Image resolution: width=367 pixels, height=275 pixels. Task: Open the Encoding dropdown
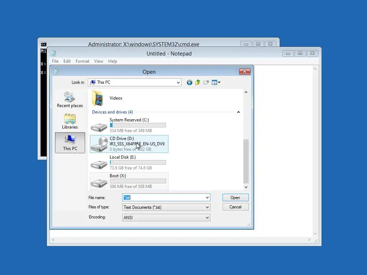[207, 217]
